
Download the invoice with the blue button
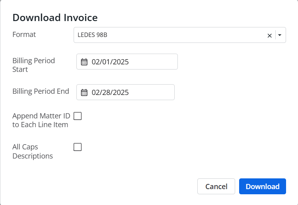(263, 186)
